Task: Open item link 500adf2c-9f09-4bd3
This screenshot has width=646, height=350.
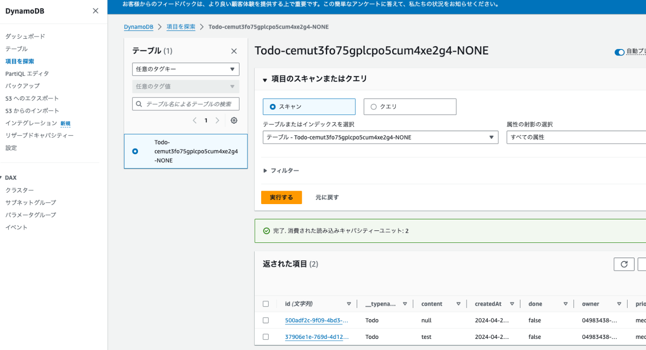Action: [317, 320]
